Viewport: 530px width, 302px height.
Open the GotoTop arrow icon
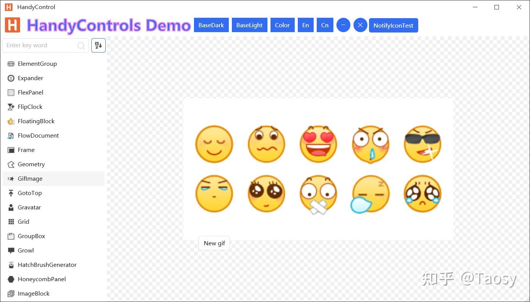pos(11,193)
